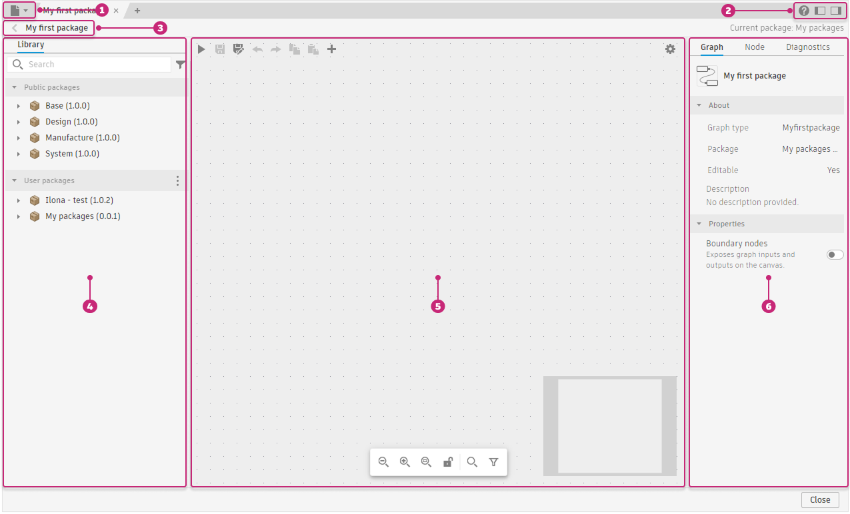Click the zoom-to-fit magnifier icon

click(x=426, y=462)
